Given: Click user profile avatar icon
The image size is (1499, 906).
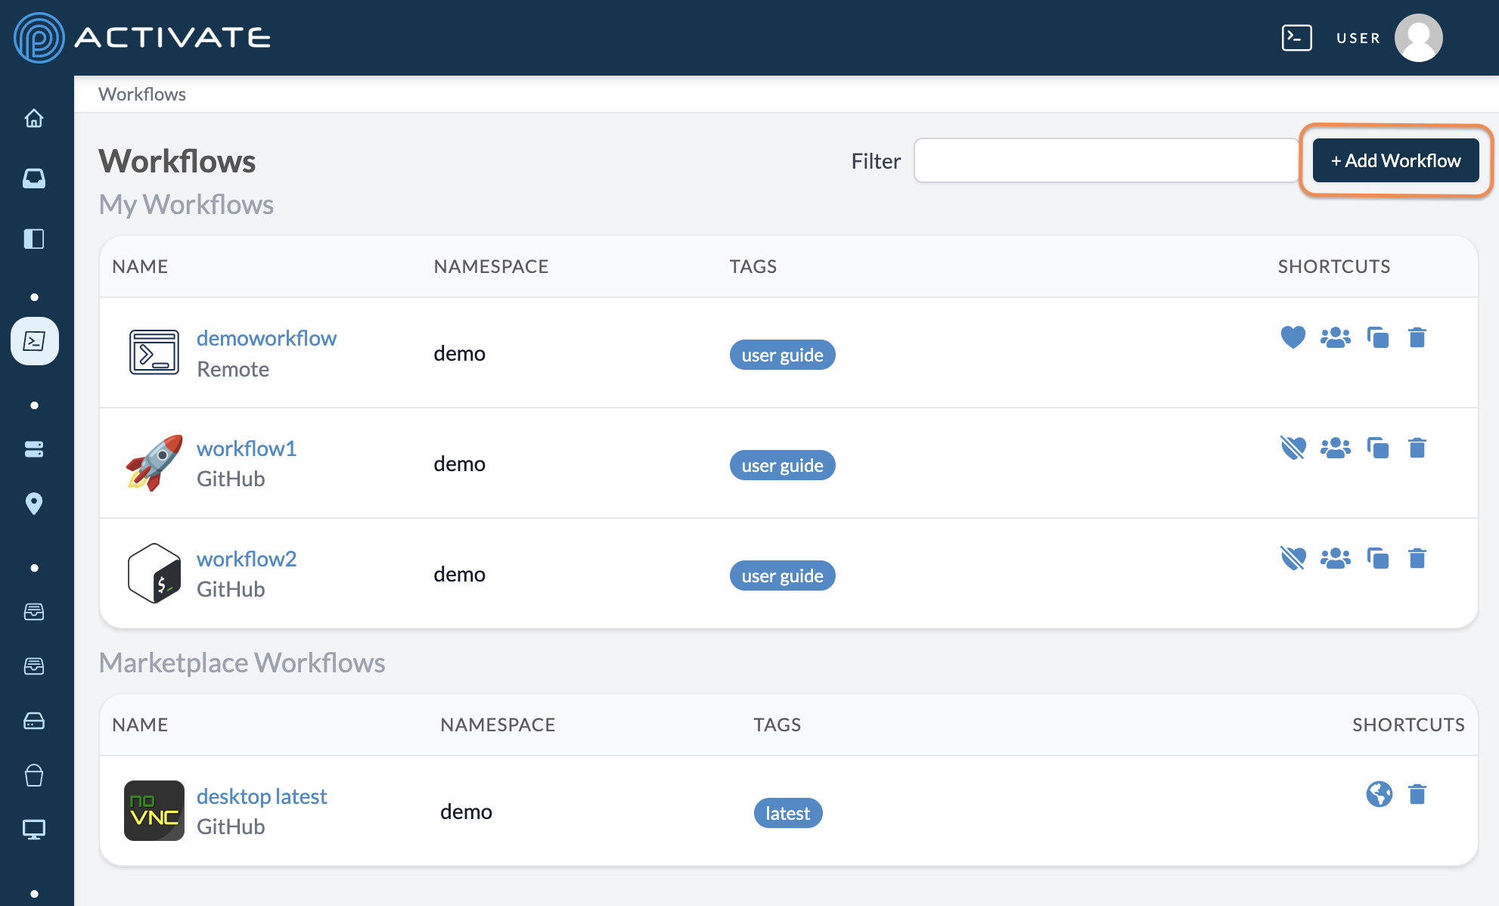Looking at the screenshot, I should (x=1419, y=38).
